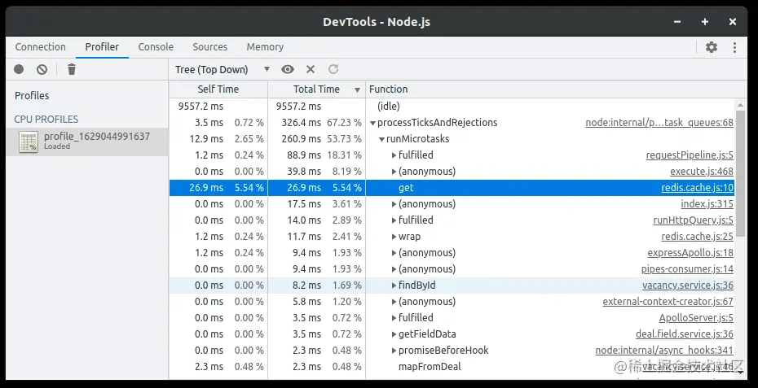Minimize the DevTools window
Screen dimensions: 758x388
coord(677,22)
